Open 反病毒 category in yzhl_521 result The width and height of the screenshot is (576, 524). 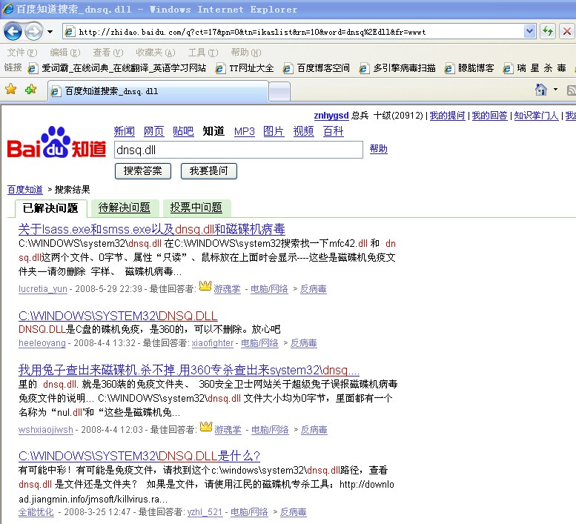293,512
